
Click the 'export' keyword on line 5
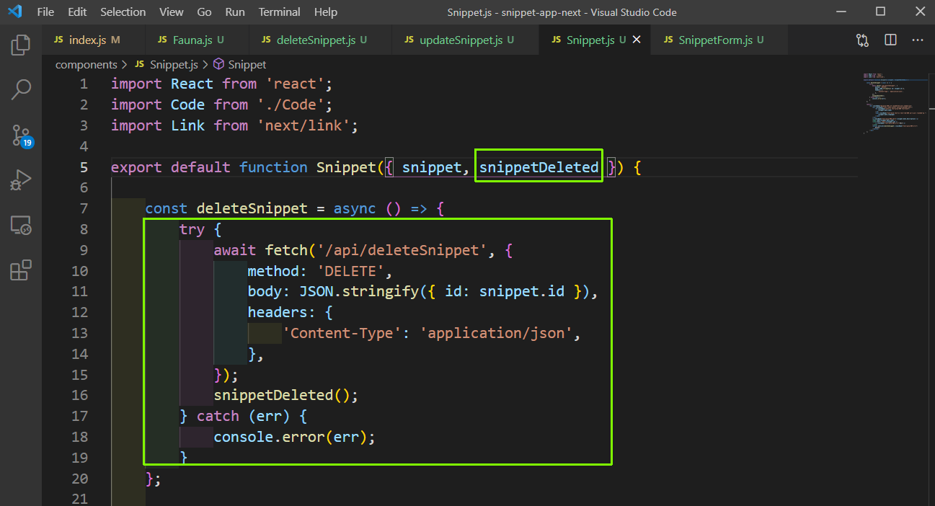click(x=136, y=167)
